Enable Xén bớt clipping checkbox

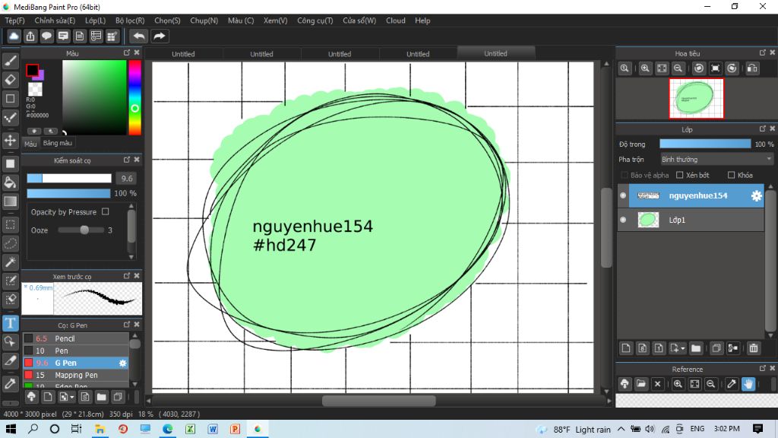tap(680, 175)
